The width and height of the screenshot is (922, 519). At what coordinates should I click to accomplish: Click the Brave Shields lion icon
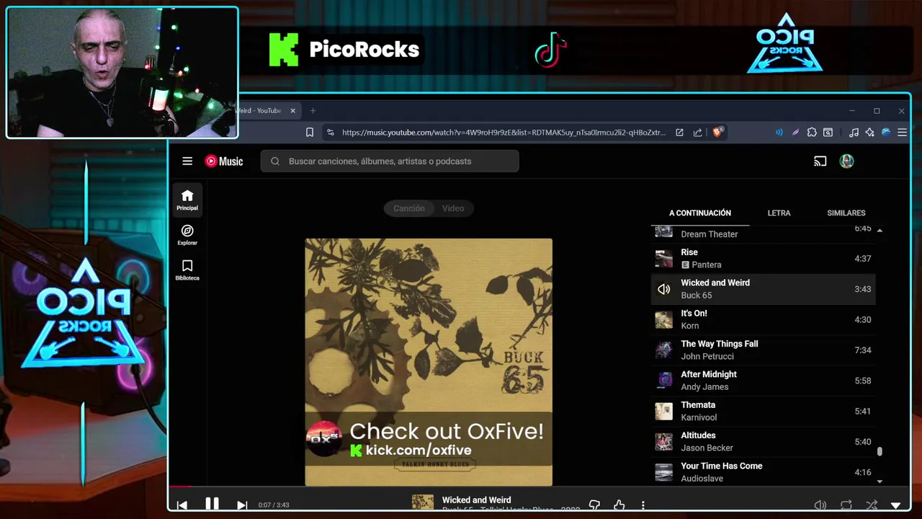tap(717, 133)
